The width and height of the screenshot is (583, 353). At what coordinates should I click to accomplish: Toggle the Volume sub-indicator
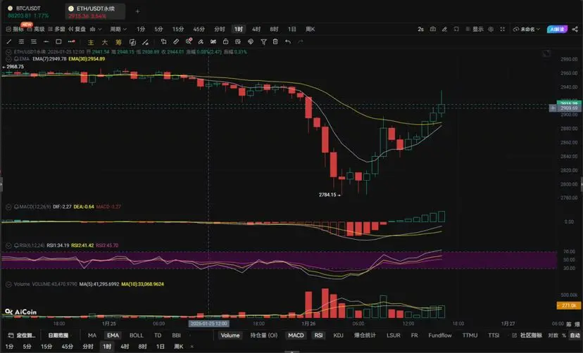(230, 335)
